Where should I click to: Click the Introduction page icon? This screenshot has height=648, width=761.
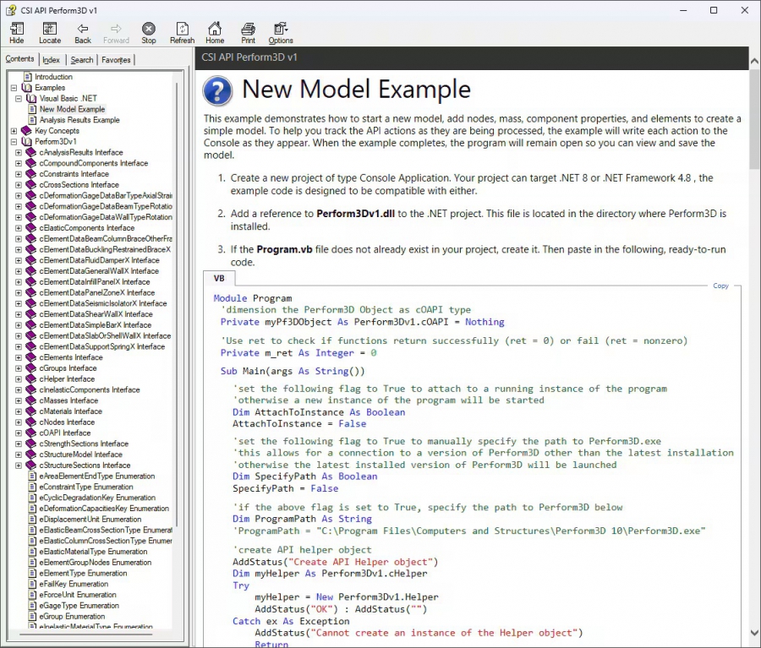28,77
